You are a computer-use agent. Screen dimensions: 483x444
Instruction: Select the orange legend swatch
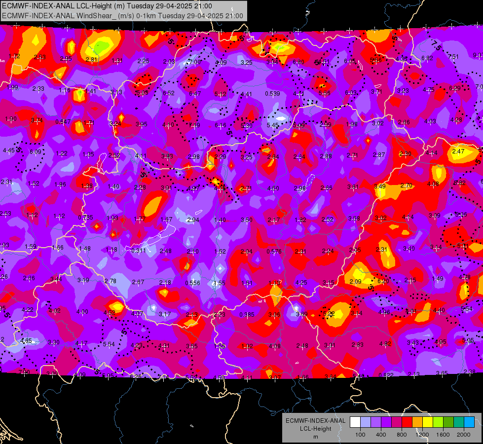(x=417, y=422)
